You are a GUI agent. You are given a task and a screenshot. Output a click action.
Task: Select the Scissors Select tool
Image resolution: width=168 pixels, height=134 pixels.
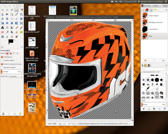tap(2, 14)
